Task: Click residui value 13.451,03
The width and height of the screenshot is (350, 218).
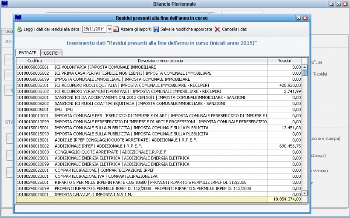Action: [x=284, y=128]
